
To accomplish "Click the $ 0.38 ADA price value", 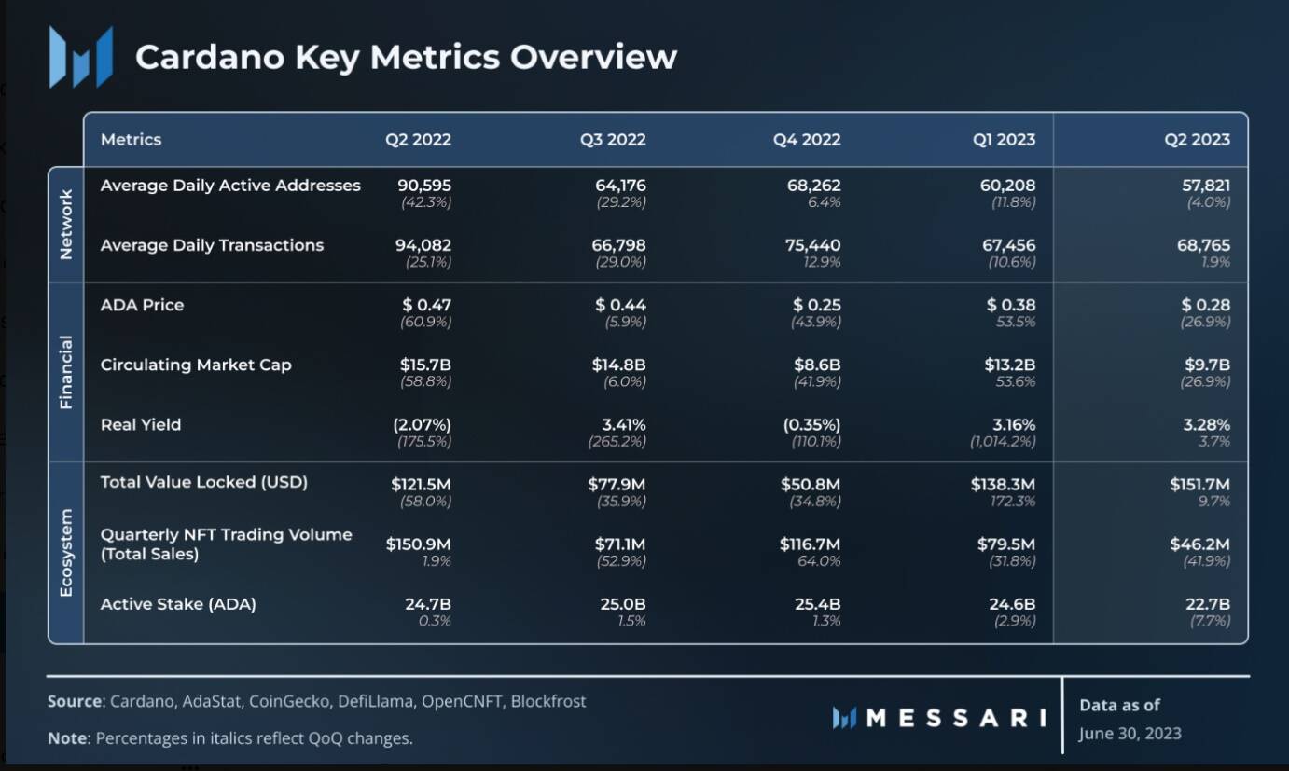I will 1011,305.
